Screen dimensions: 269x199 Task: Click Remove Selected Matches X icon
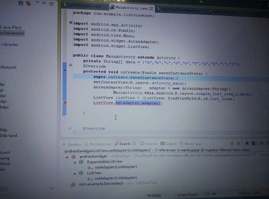click(247, 143)
